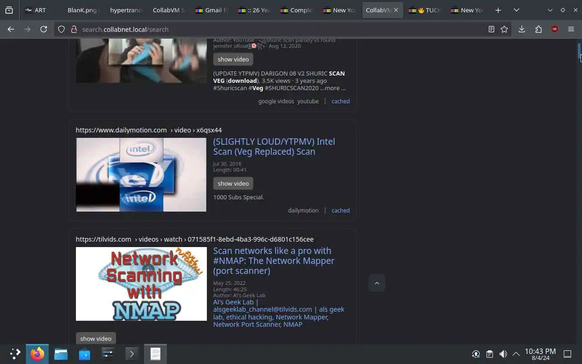This screenshot has height=364, width=582.
Task: Click the page vertical scrollbar thumb
Action: (x=579, y=51)
